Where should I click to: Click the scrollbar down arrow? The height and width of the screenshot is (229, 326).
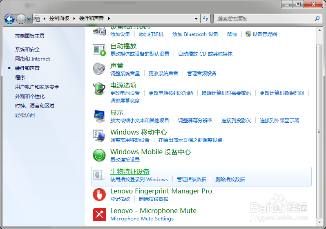(319, 222)
